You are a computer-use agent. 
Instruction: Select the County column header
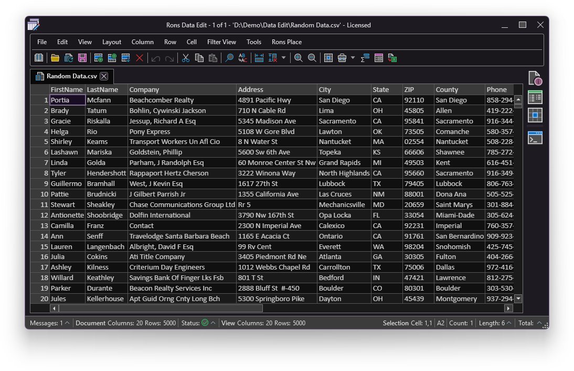click(460, 89)
